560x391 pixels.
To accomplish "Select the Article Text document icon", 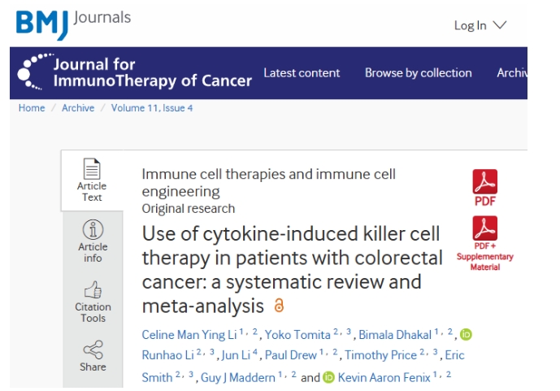I will point(92,168).
